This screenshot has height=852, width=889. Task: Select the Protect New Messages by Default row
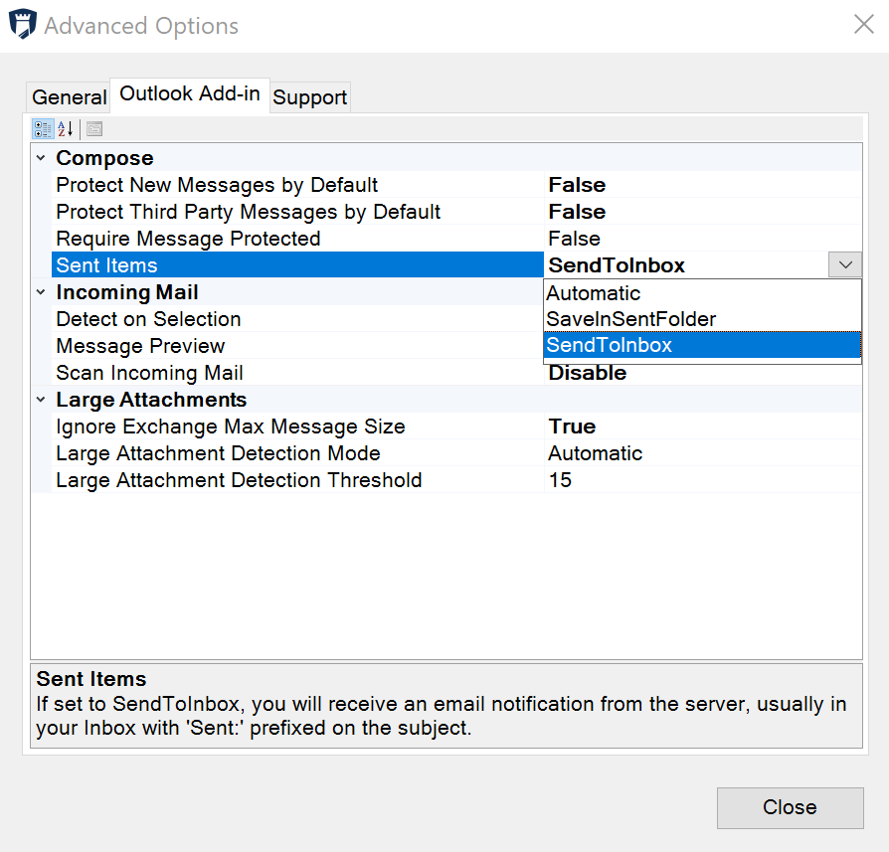(215, 185)
